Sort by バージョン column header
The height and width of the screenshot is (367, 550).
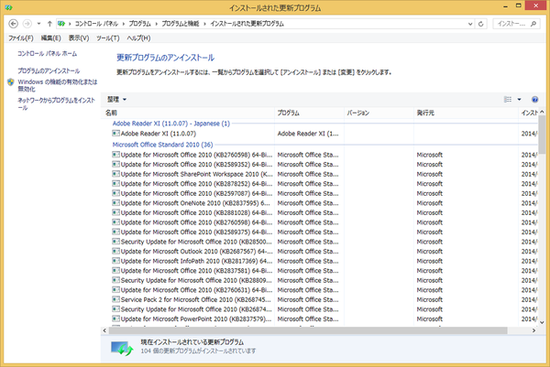379,113
